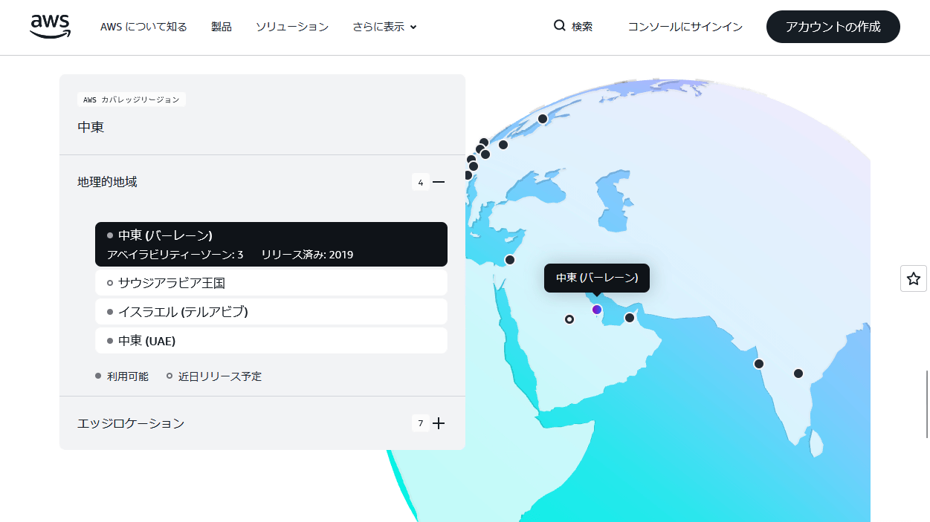
Task: Select イスラエル (テルアビブ) region
Action: click(271, 312)
